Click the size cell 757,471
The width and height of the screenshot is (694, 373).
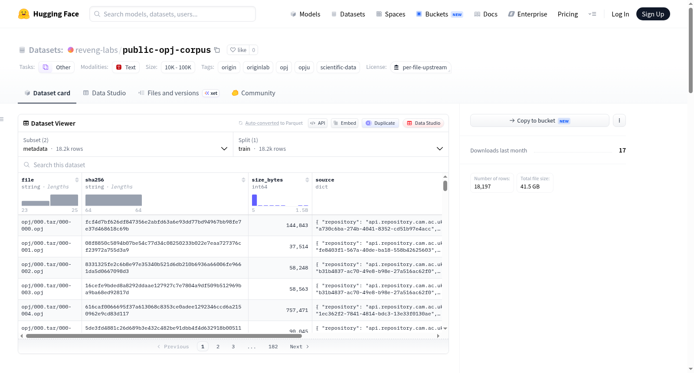pos(280,310)
